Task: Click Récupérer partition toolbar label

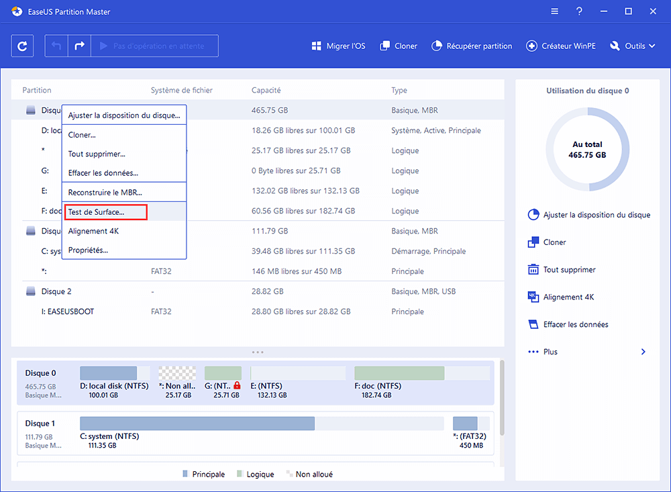Action: [x=479, y=46]
